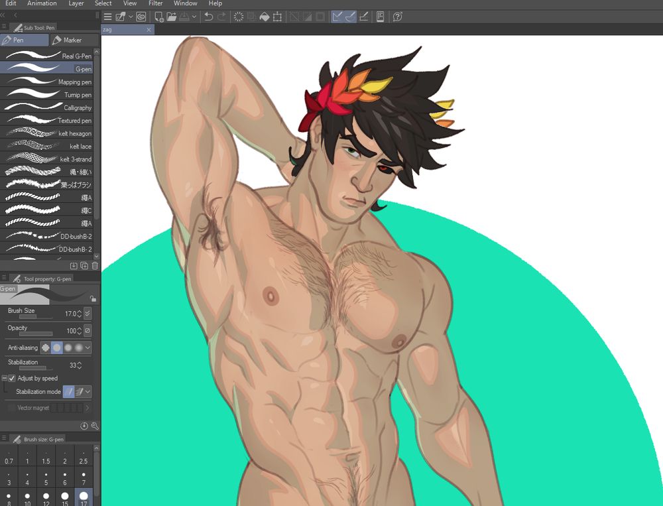Select the Real G-Pen brush
The height and width of the screenshot is (506, 663).
click(x=46, y=56)
